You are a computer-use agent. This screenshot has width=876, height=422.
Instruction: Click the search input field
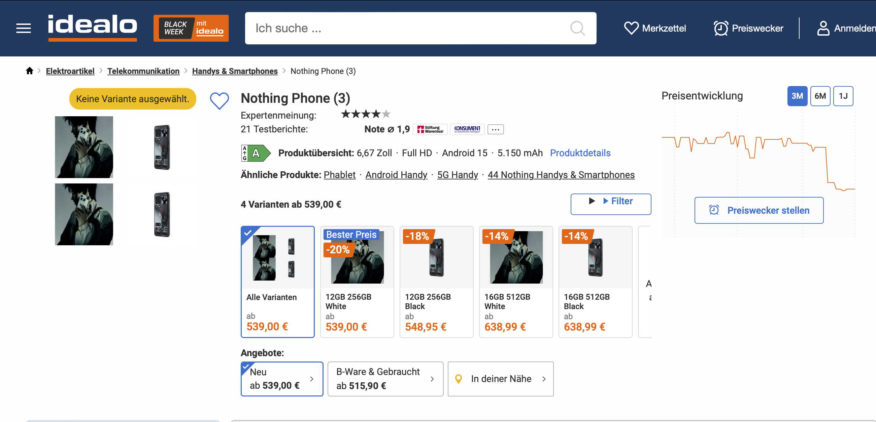tap(408, 28)
